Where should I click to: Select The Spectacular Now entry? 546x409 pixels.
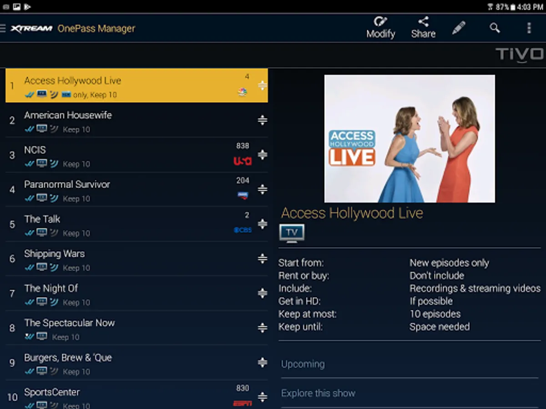click(136, 328)
